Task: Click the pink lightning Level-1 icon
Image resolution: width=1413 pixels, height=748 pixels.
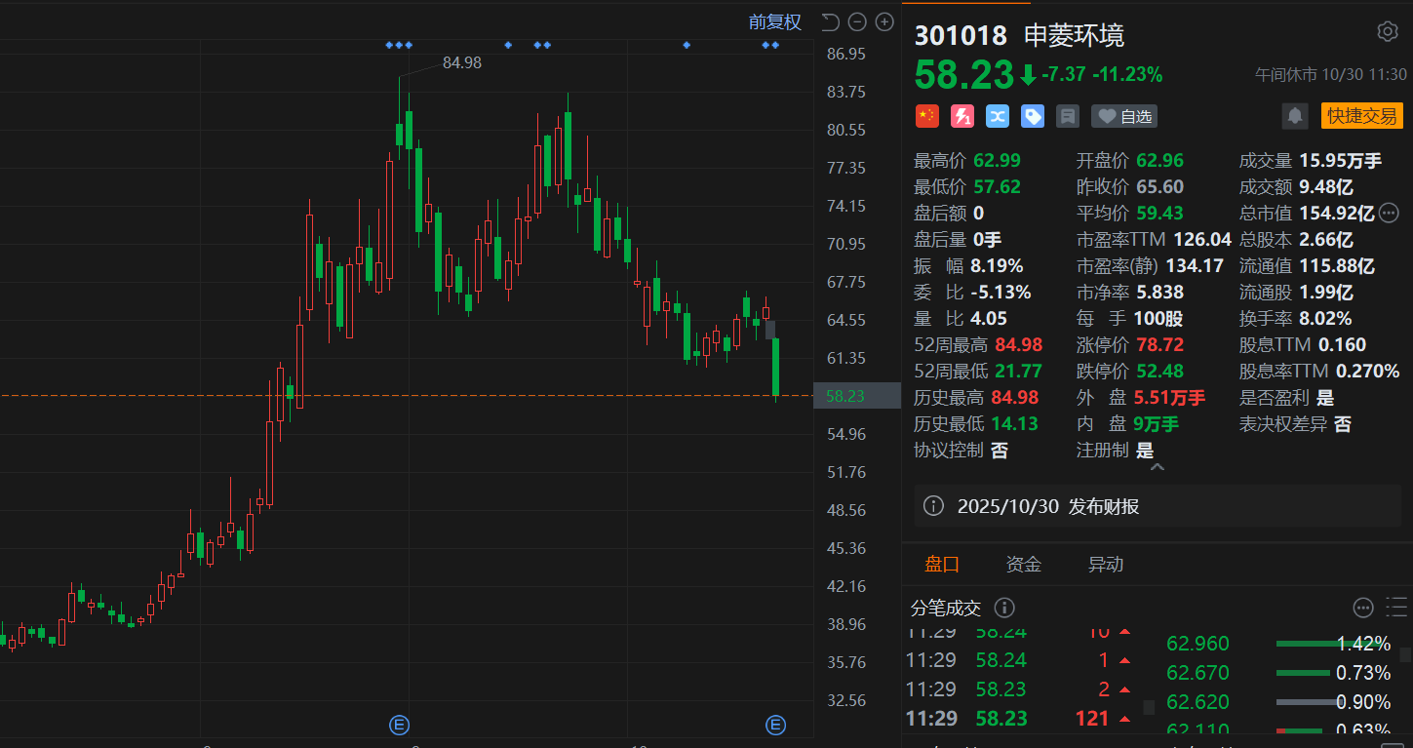Action: tap(962, 117)
